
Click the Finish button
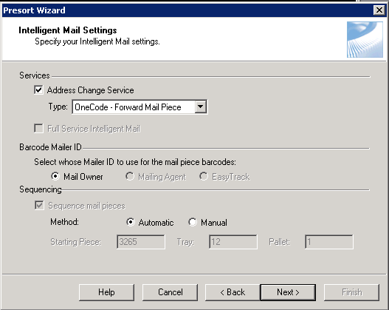(352, 292)
